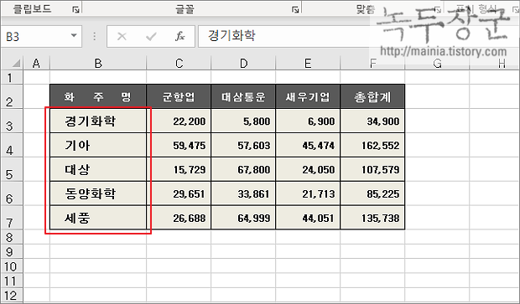Click the cell with value 29,651

[179, 193]
